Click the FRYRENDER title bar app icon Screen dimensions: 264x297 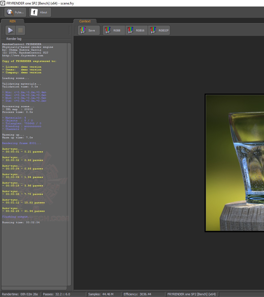click(x=3, y=3)
